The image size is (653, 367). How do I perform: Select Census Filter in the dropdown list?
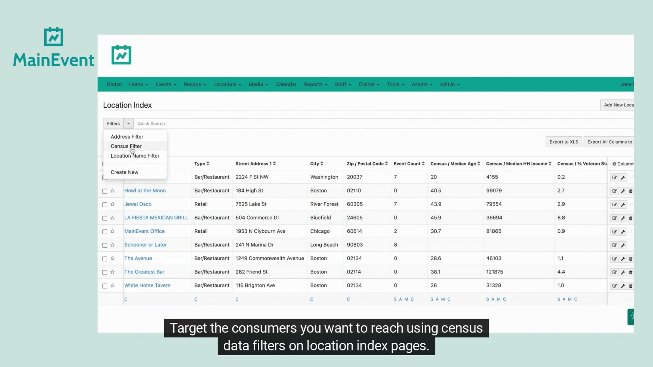pos(135,146)
